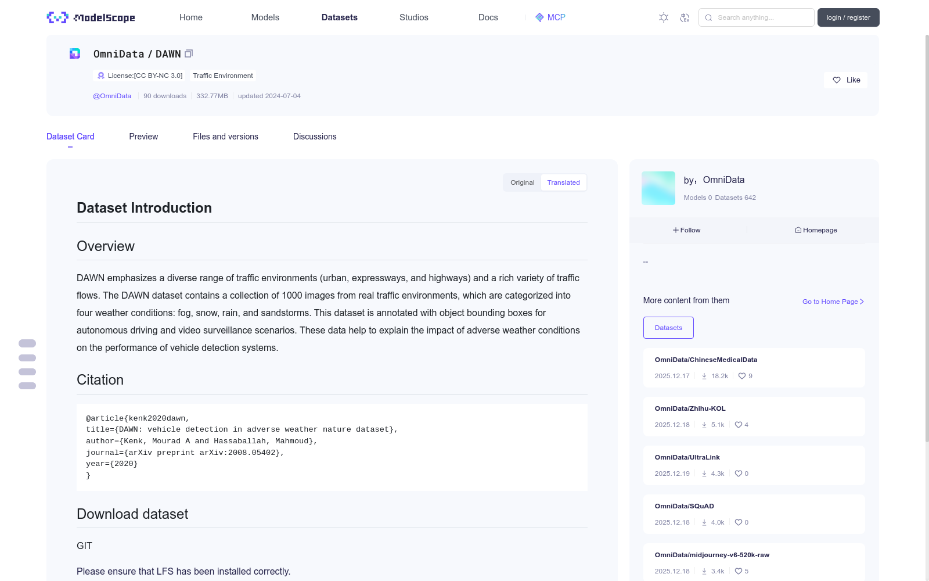Screen dimensions: 929x581
Task: Click the language switch icon
Action: (x=685, y=17)
